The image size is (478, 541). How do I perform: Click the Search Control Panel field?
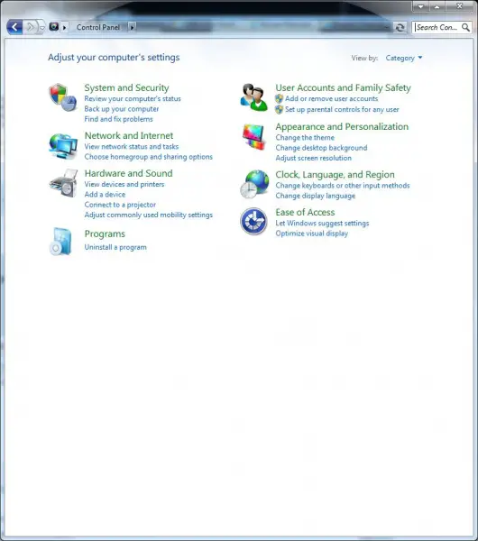point(442,27)
